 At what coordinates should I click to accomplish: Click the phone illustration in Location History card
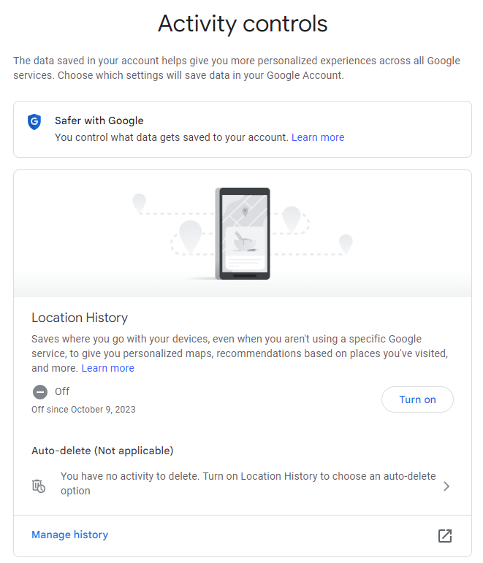243,234
